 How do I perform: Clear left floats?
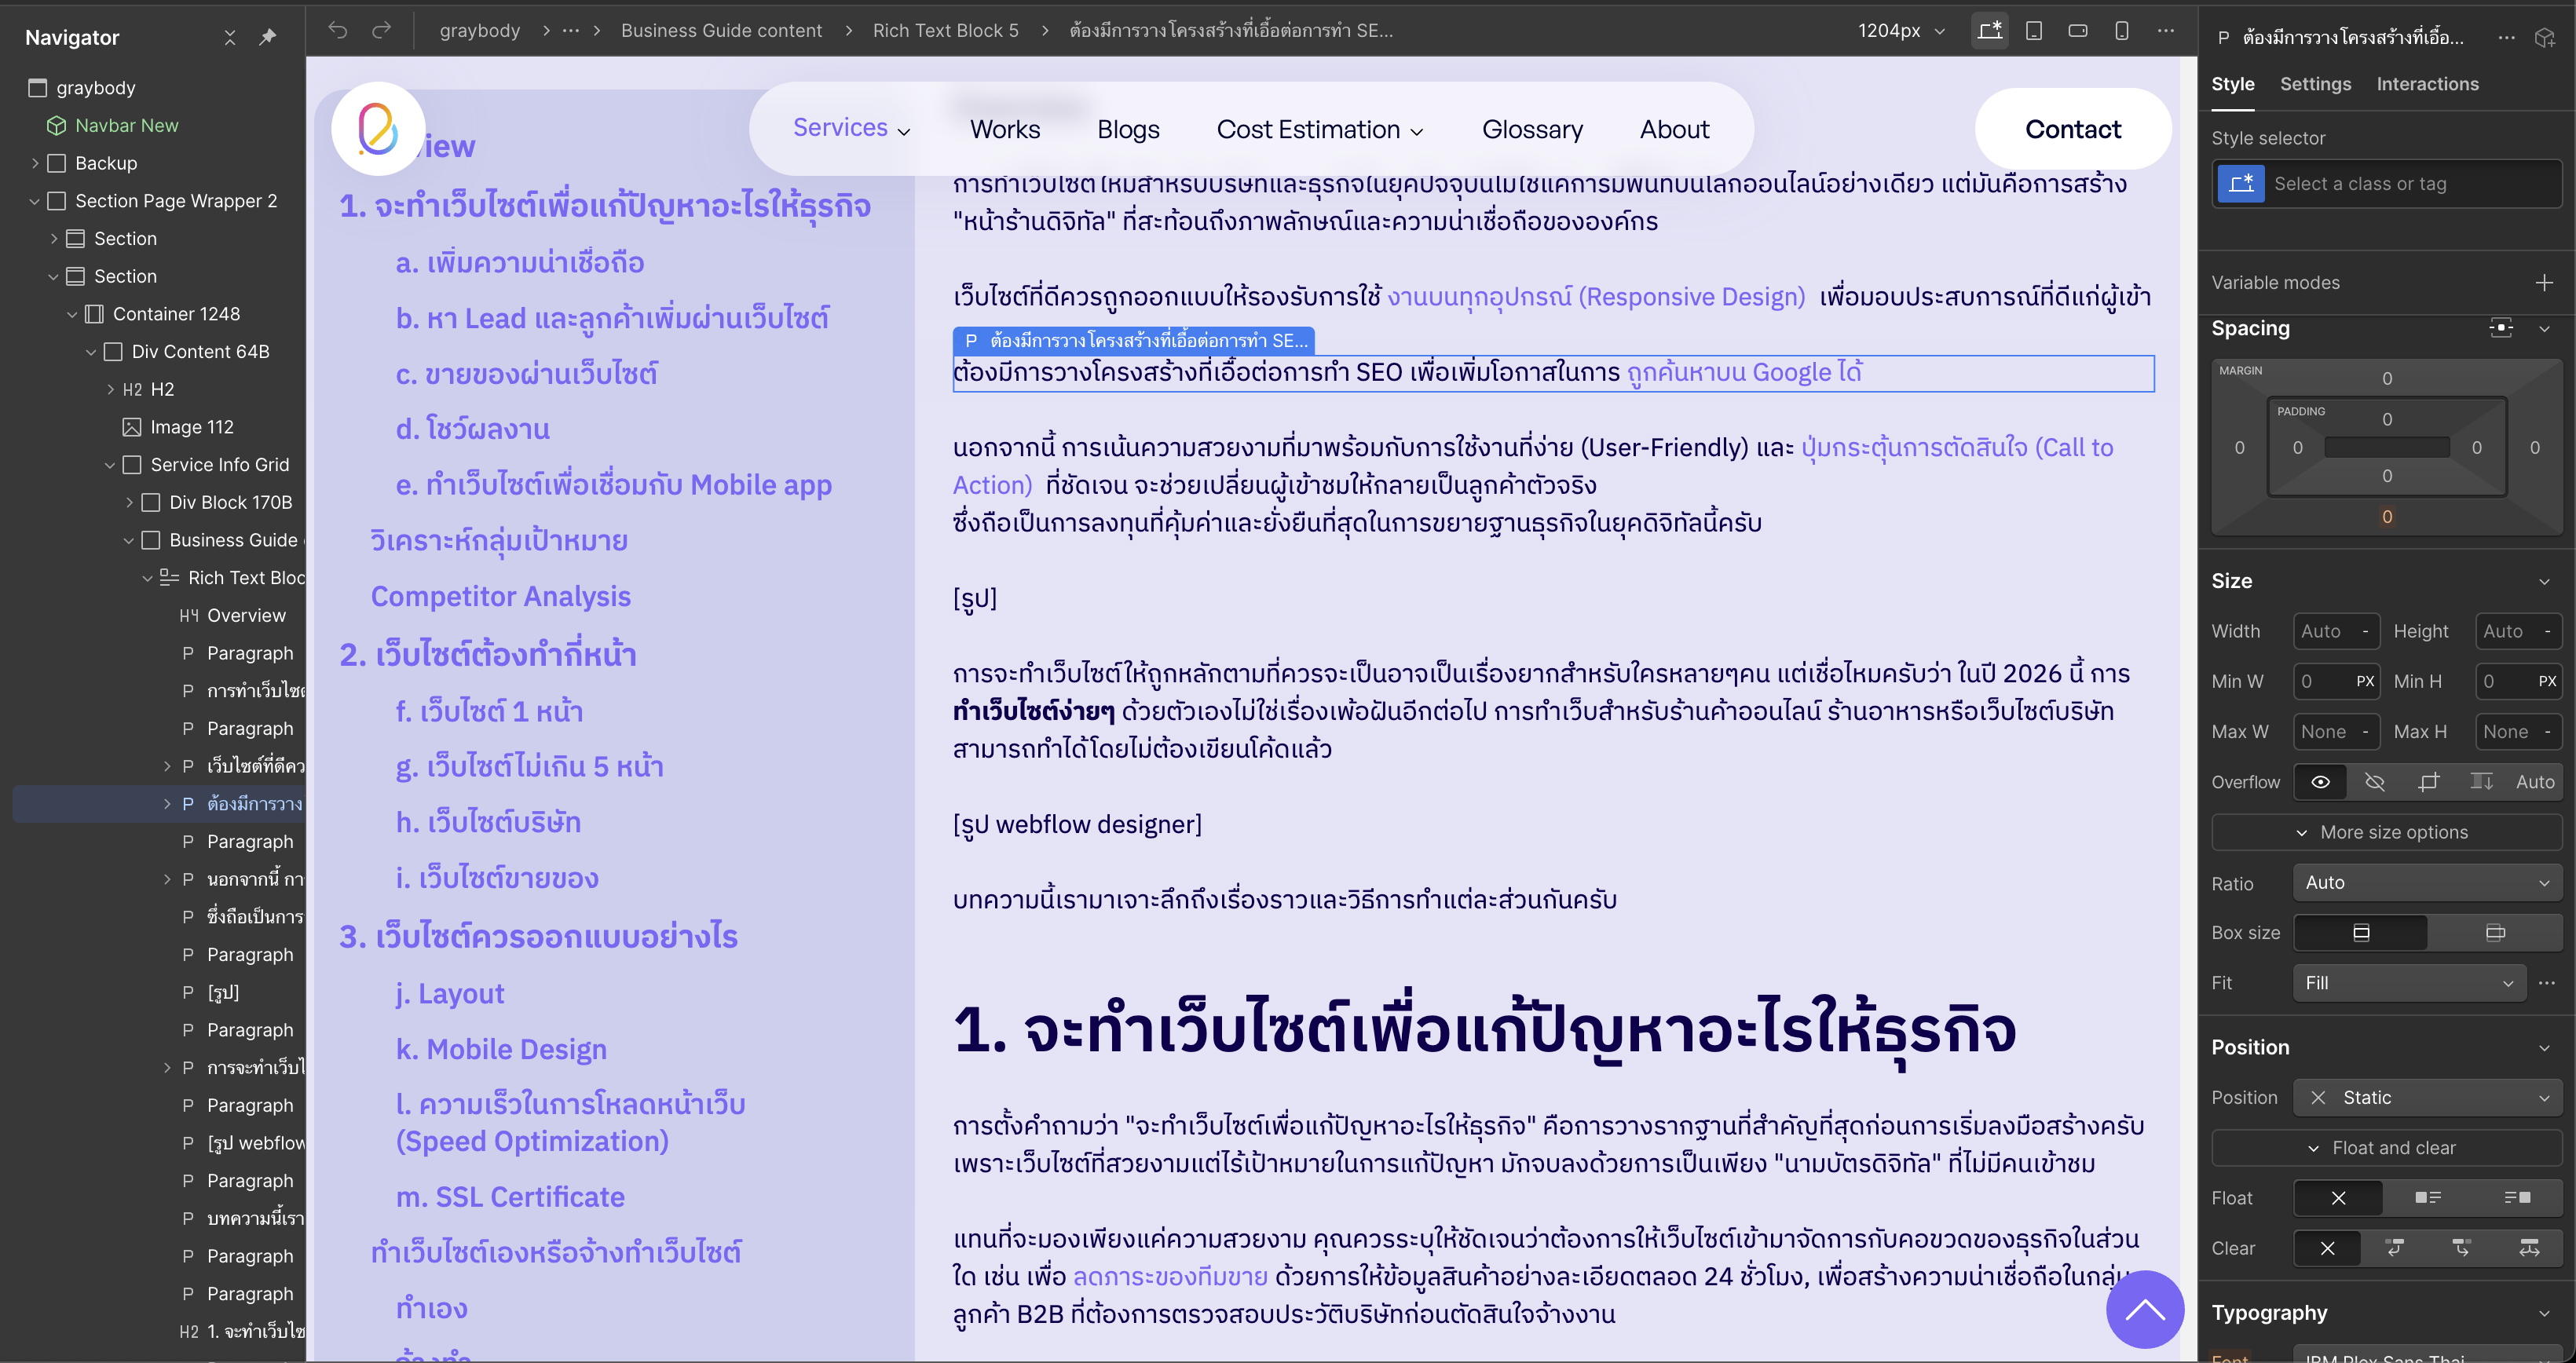[2395, 1248]
